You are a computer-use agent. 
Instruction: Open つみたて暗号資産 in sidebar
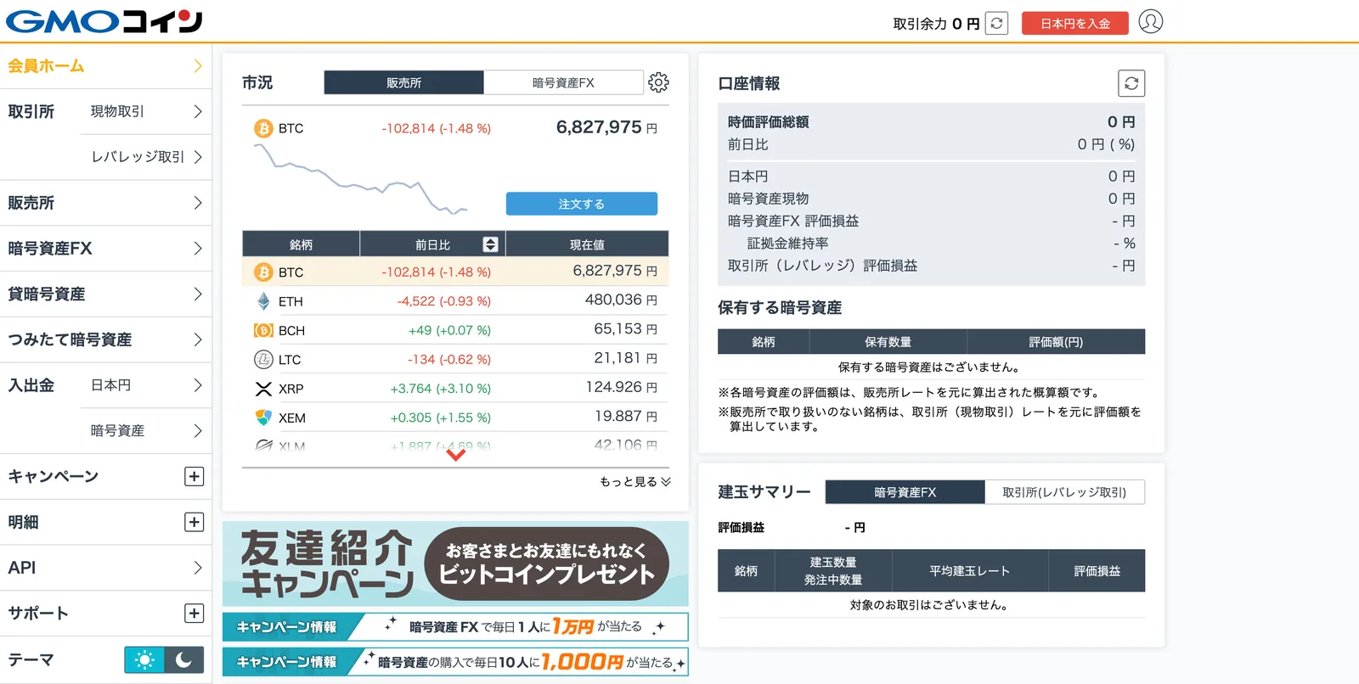(x=105, y=339)
